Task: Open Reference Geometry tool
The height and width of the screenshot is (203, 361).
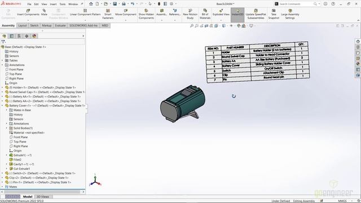Action: pos(175,12)
